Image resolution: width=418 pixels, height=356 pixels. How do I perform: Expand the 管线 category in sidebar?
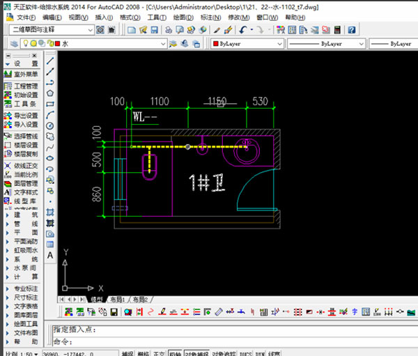click(25, 224)
